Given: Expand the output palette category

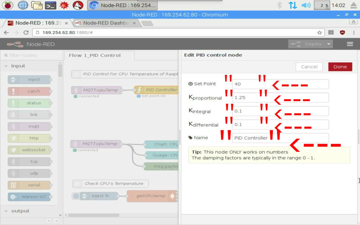Looking at the screenshot, I should (x=6, y=211).
